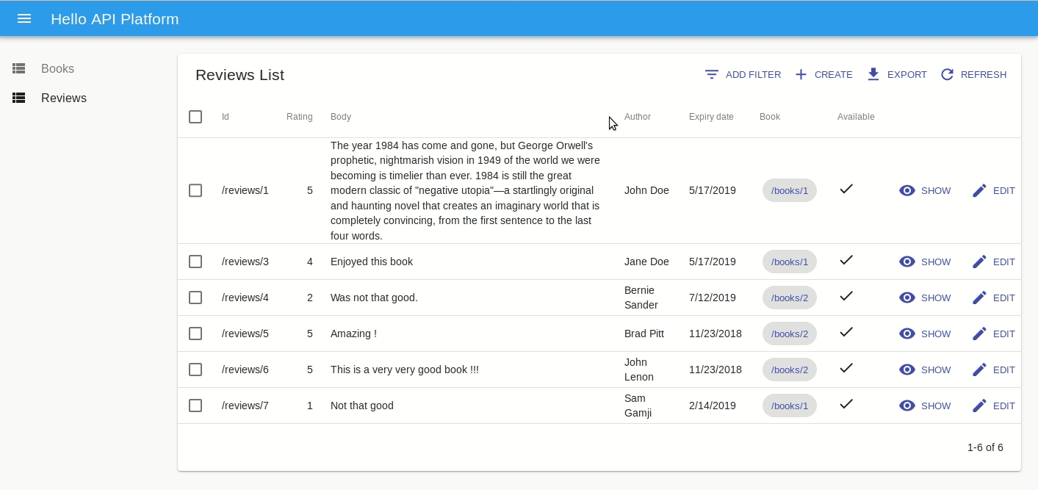Viewport: 1038px width, 490px height.
Task: Sort by the Body column header
Action: coord(341,117)
